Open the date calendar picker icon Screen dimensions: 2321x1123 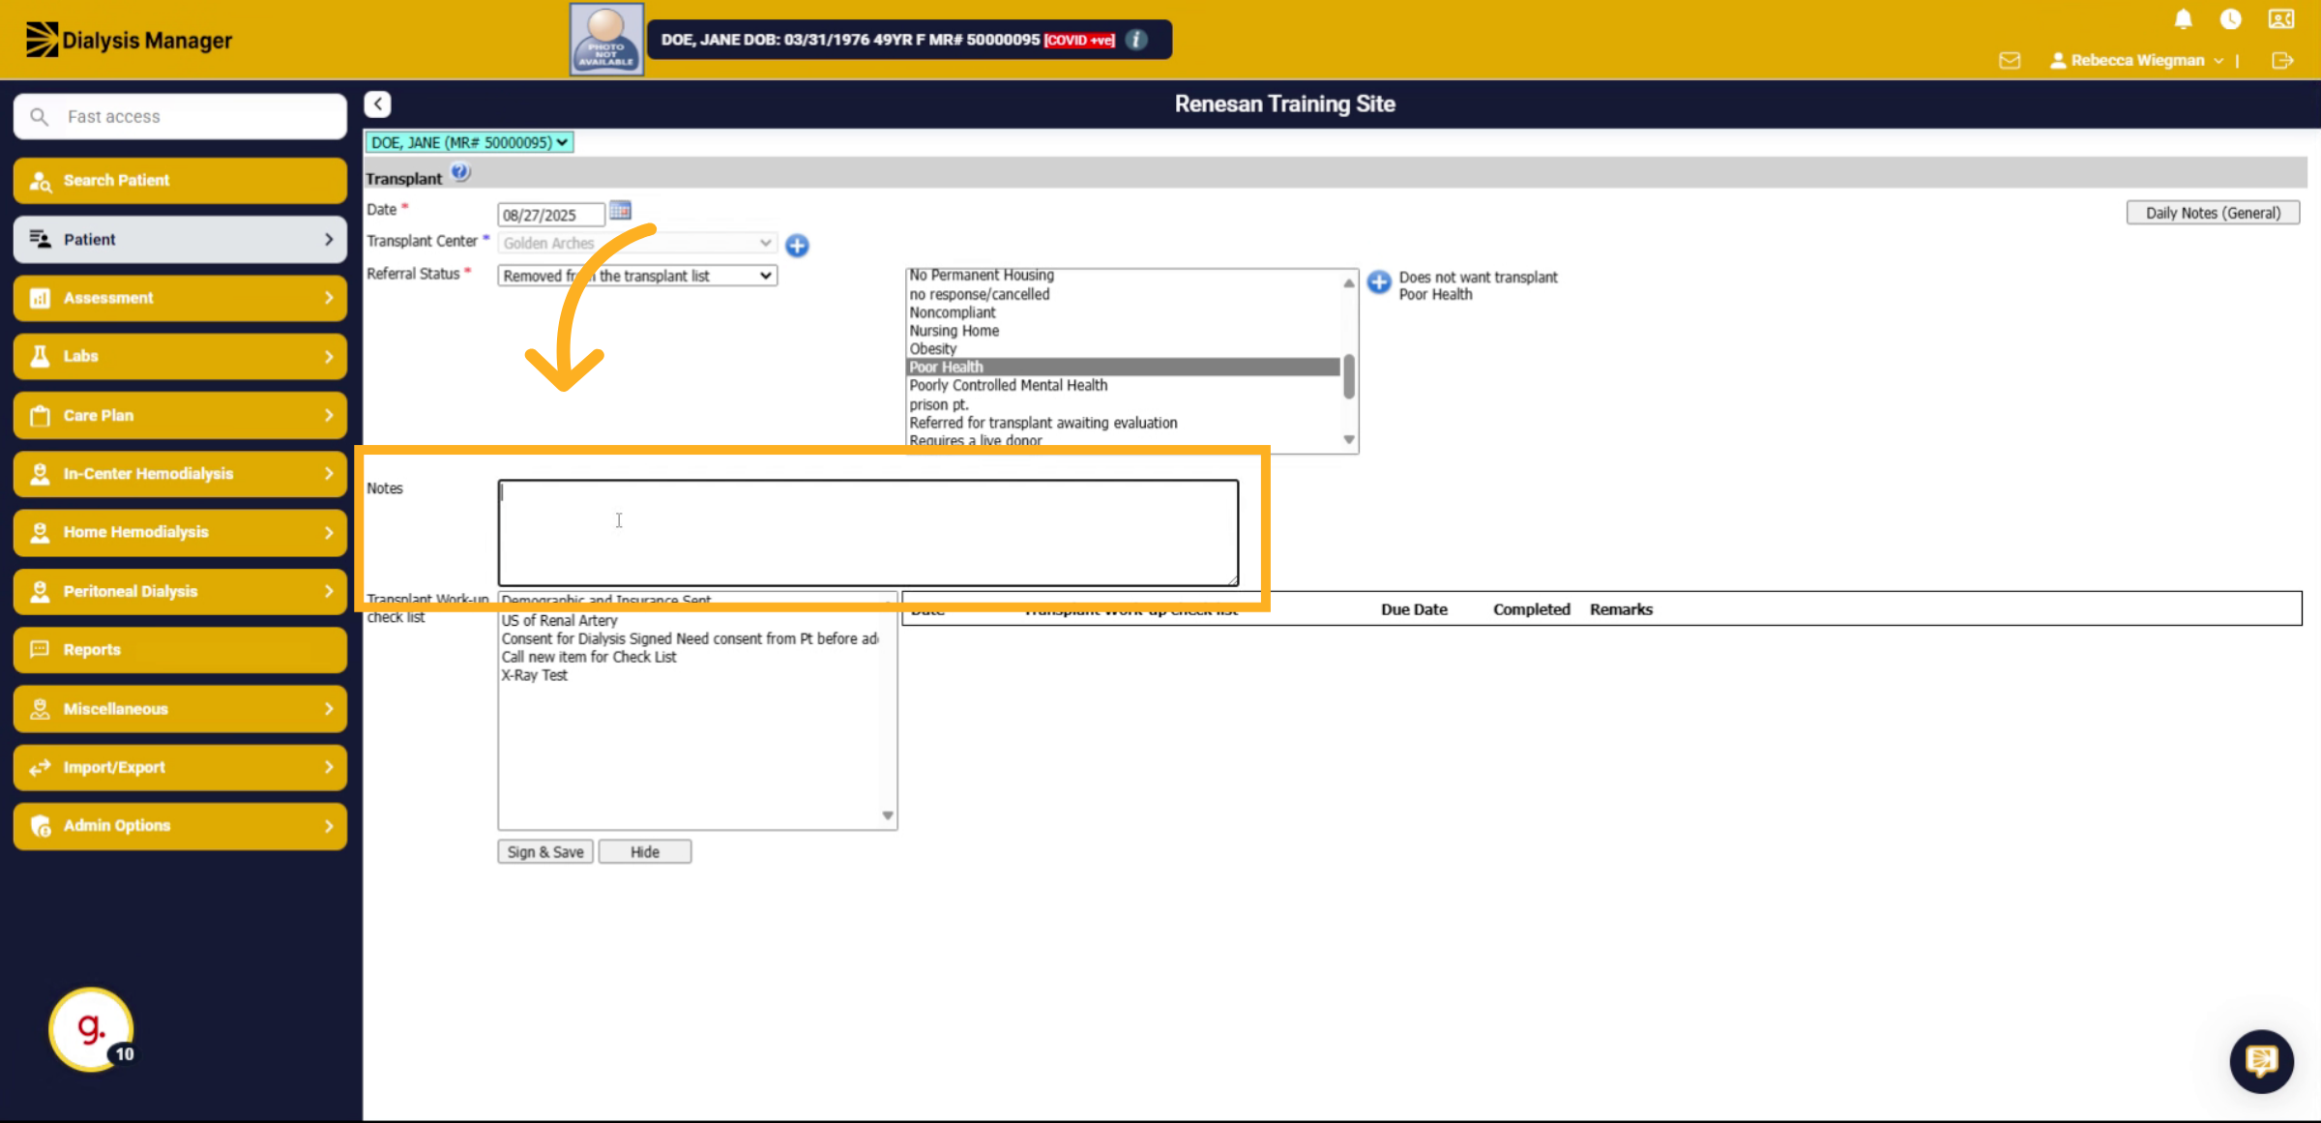click(620, 210)
